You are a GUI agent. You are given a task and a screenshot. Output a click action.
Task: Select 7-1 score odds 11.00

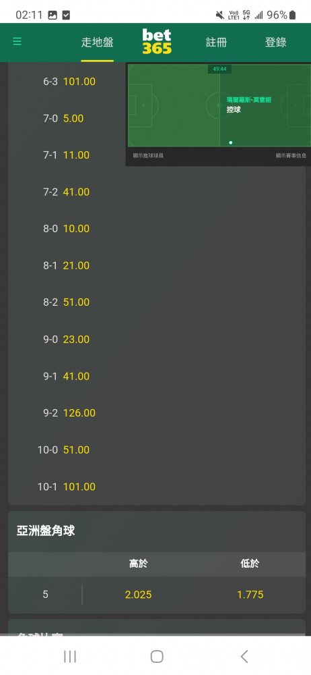(x=65, y=155)
